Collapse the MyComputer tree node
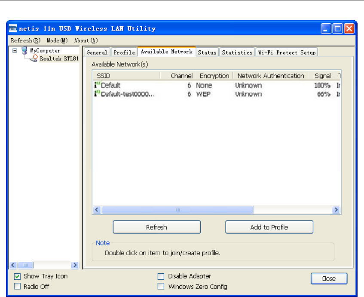 point(15,50)
